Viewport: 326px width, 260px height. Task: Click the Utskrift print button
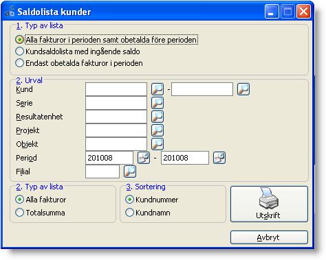point(269,204)
